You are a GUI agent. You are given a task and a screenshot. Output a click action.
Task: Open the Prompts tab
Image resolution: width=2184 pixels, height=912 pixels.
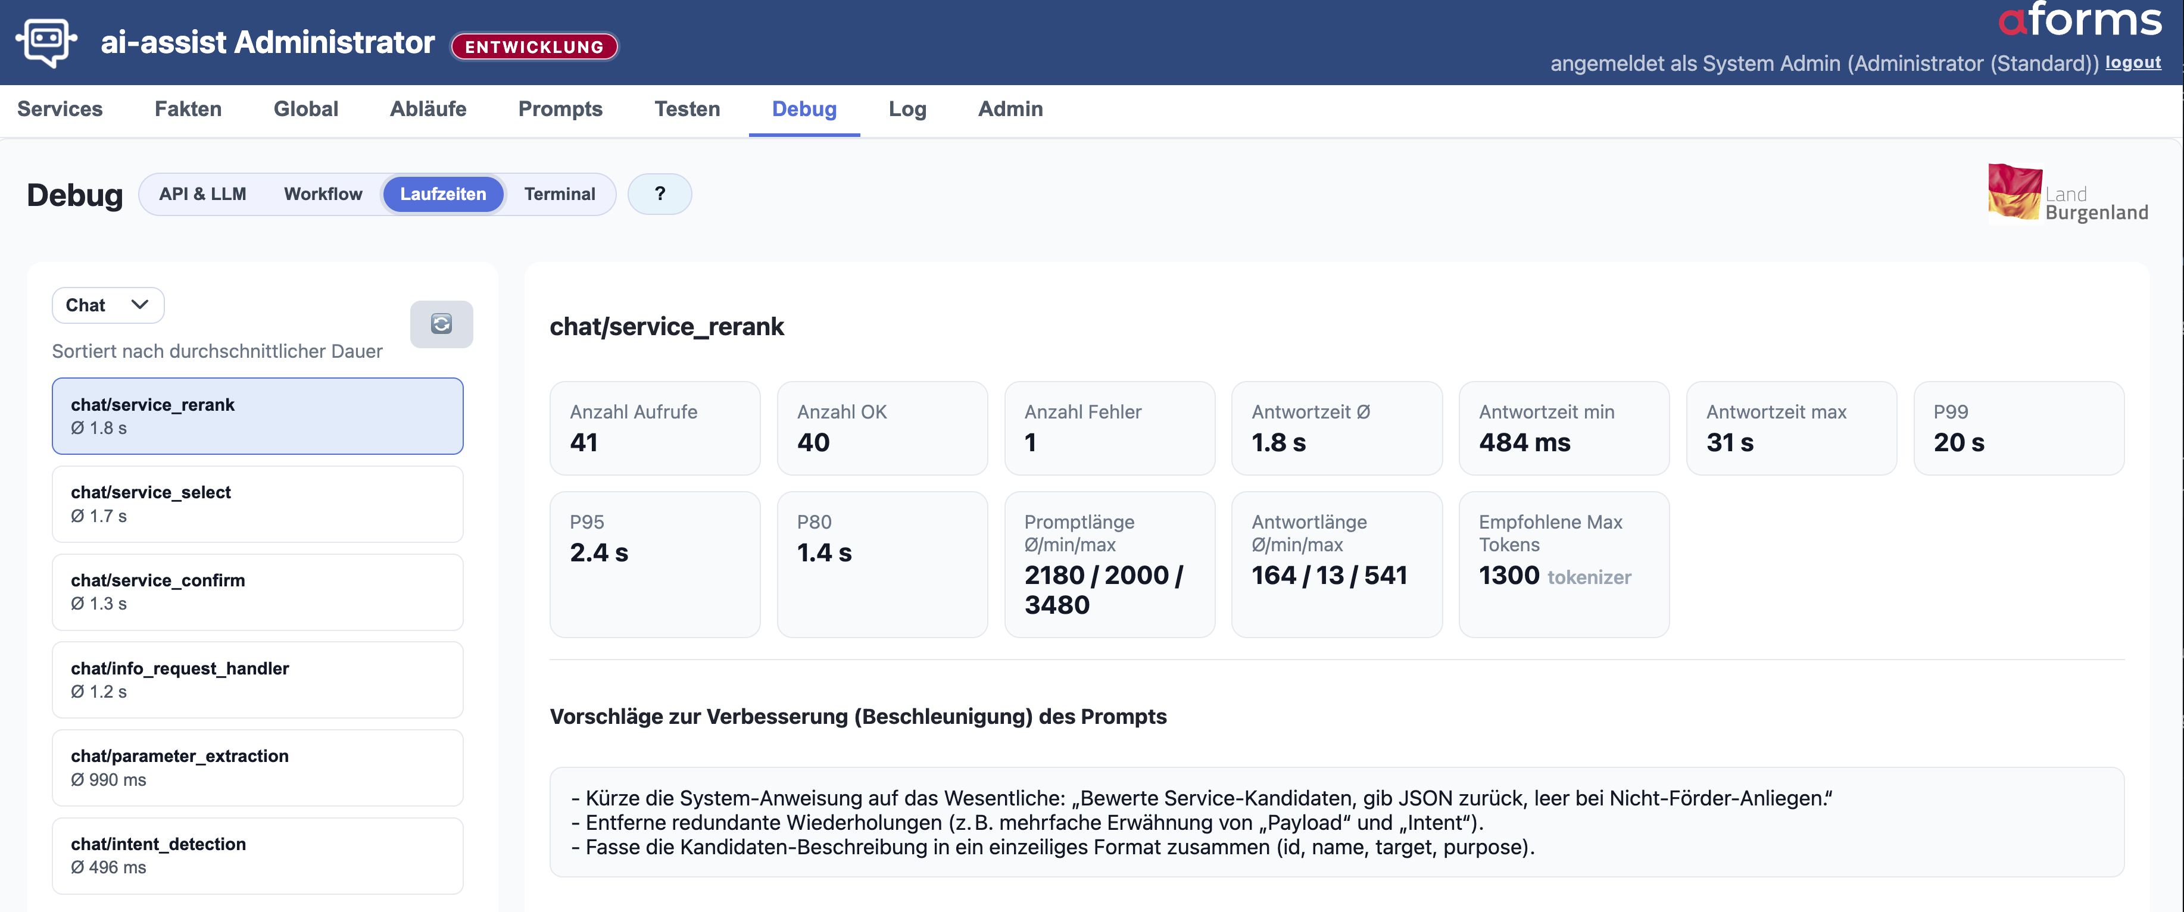coord(560,108)
